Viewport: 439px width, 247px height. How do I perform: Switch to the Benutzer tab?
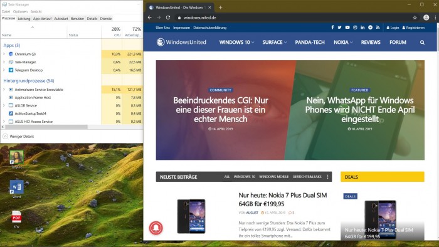(77, 19)
